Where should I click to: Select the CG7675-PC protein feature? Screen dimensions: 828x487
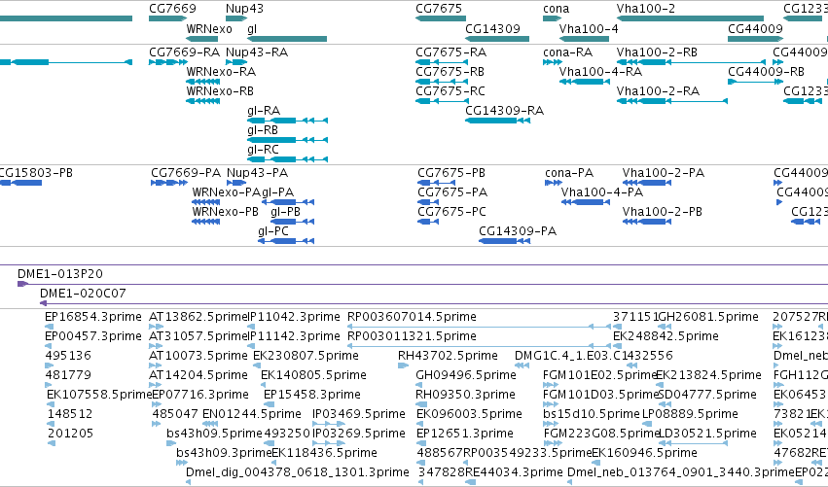(x=428, y=222)
